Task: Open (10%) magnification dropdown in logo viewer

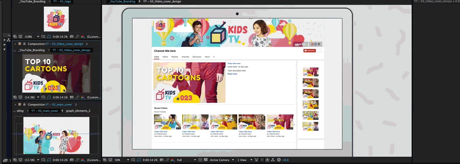Action: pyautogui.click(x=32, y=37)
